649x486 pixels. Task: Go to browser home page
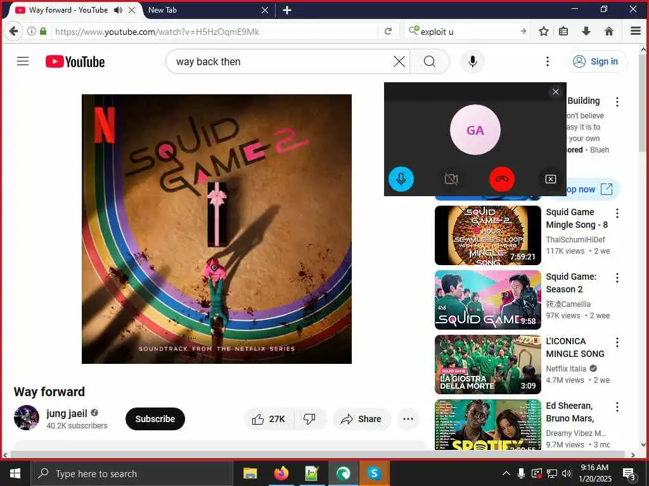pos(609,31)
